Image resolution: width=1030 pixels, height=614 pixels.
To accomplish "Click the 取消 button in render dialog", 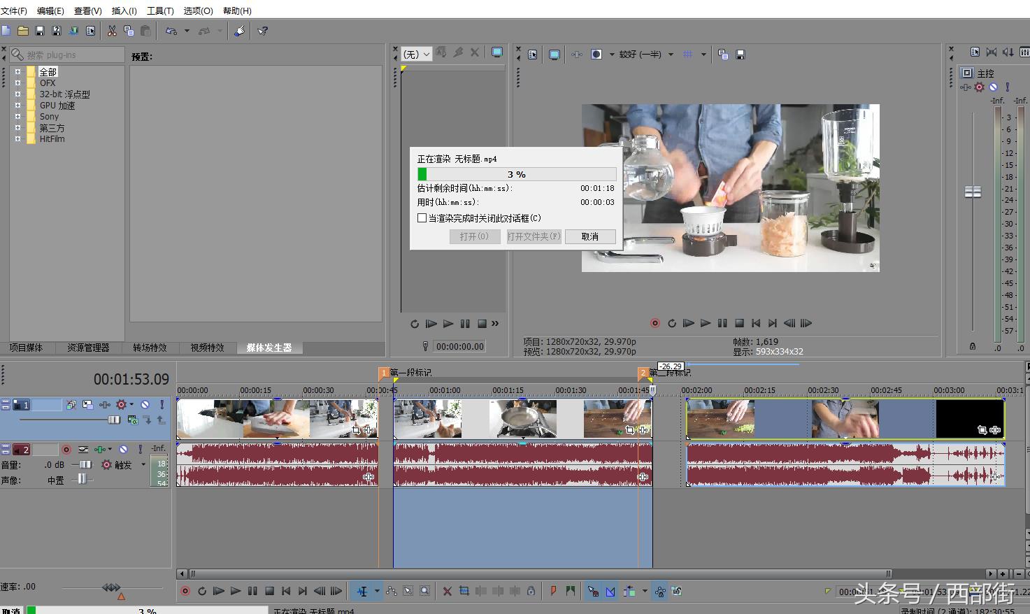I will tap(589, 236).
